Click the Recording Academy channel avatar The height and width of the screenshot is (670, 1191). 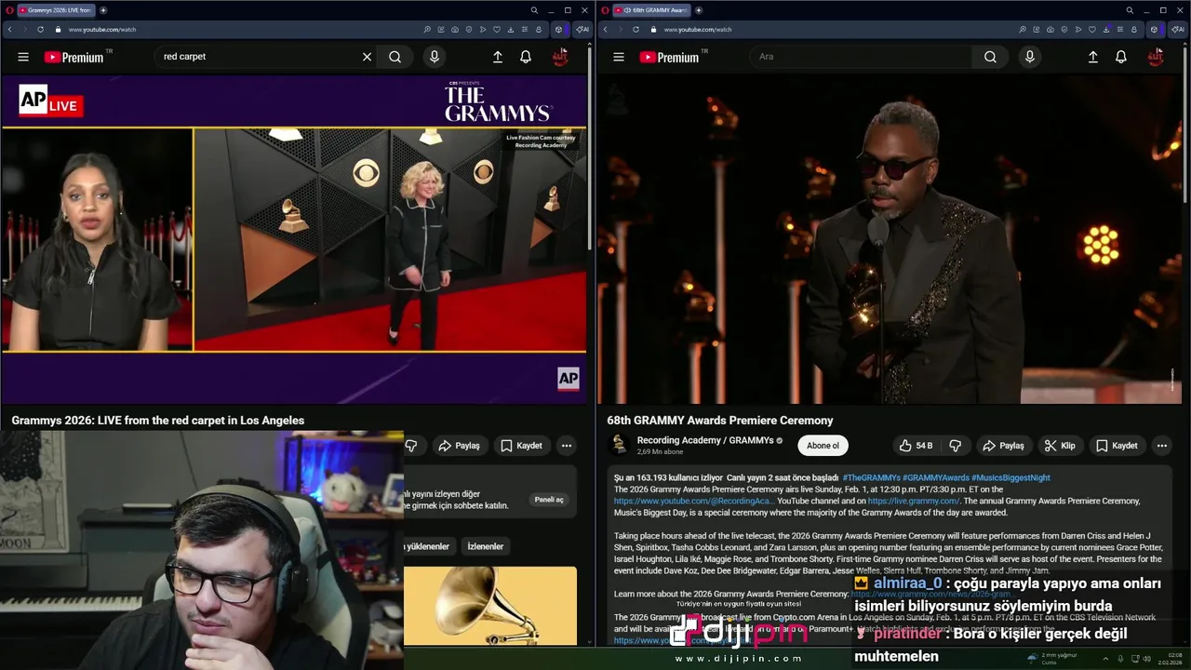coord(619,445)
